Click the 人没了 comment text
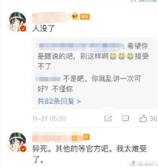The height and width of the screenshot is (167, 158). 43,28
